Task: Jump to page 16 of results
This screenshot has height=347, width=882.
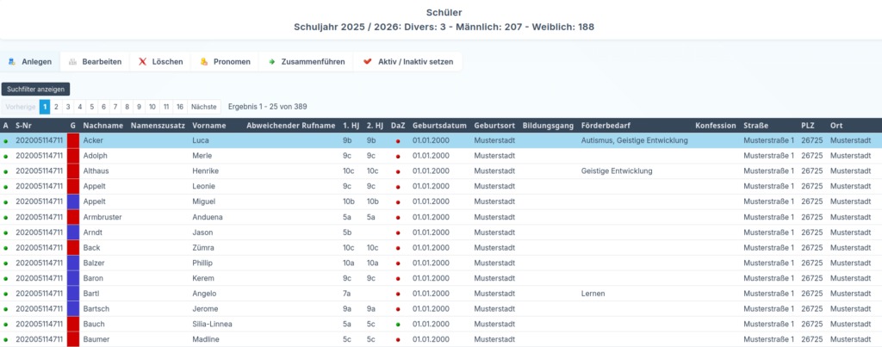Action: tap(179, 107)
